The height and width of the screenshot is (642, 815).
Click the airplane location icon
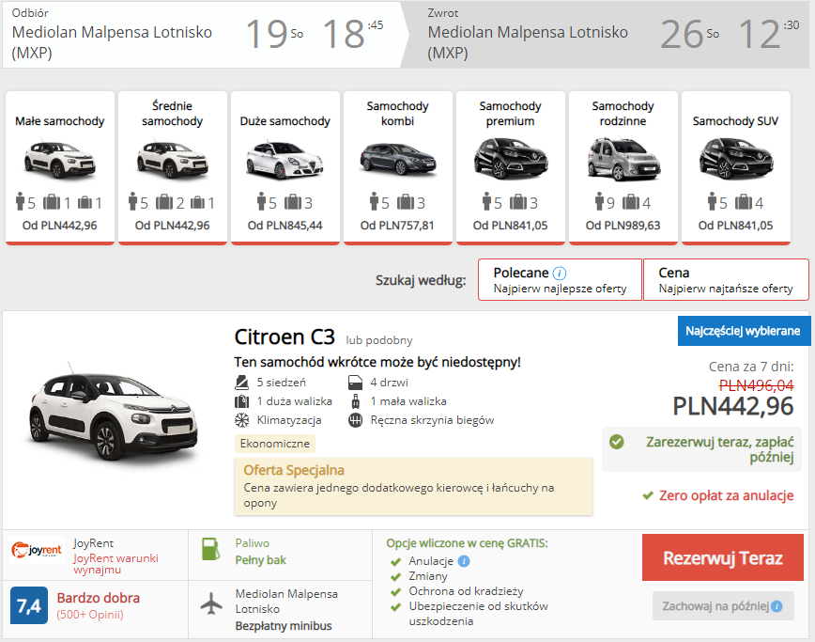click(211, 604)
